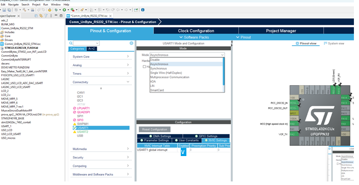Click the Mode list scrollbar
Screen dimensions: 359x185
pos(224,72)
